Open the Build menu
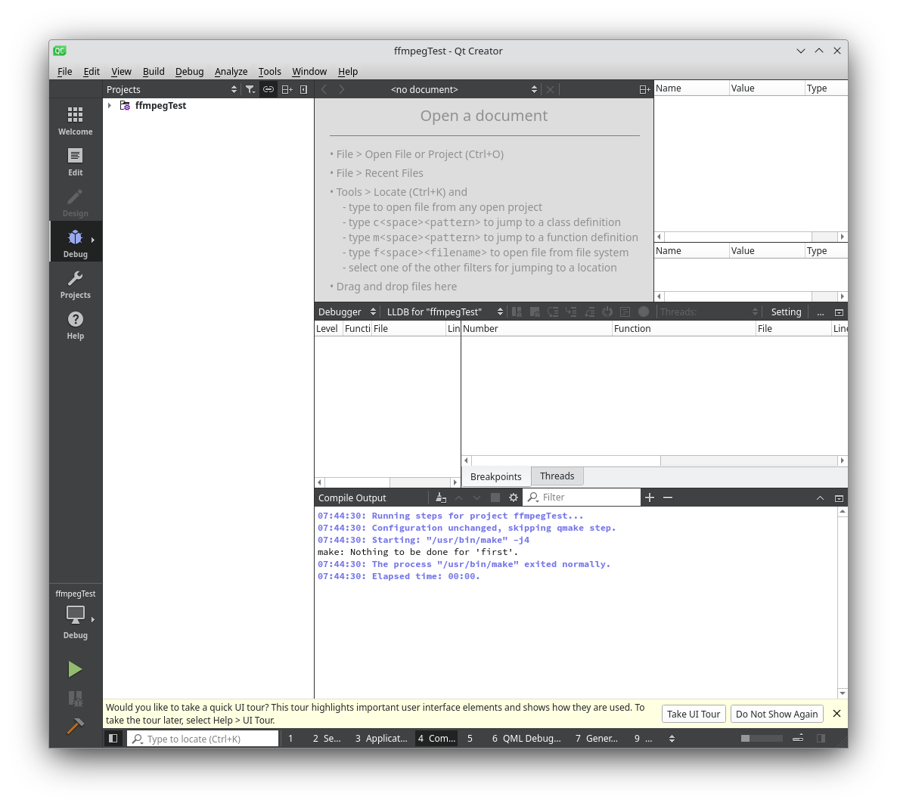 (x=154, y=72)
